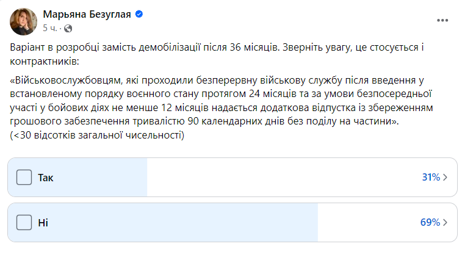Click the blue verified badge icon

pyautogui.click(x=139, y=15)
